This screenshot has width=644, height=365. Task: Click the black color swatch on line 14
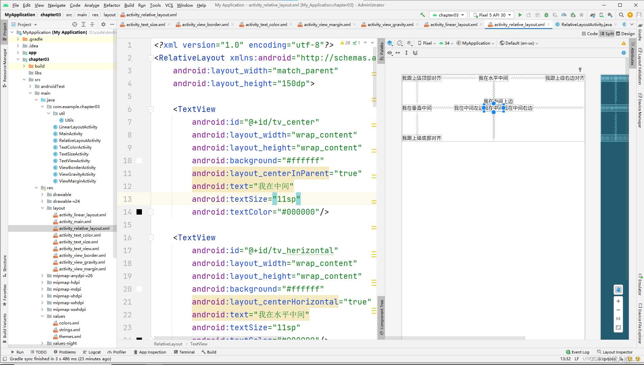click(x=139, y=212)
